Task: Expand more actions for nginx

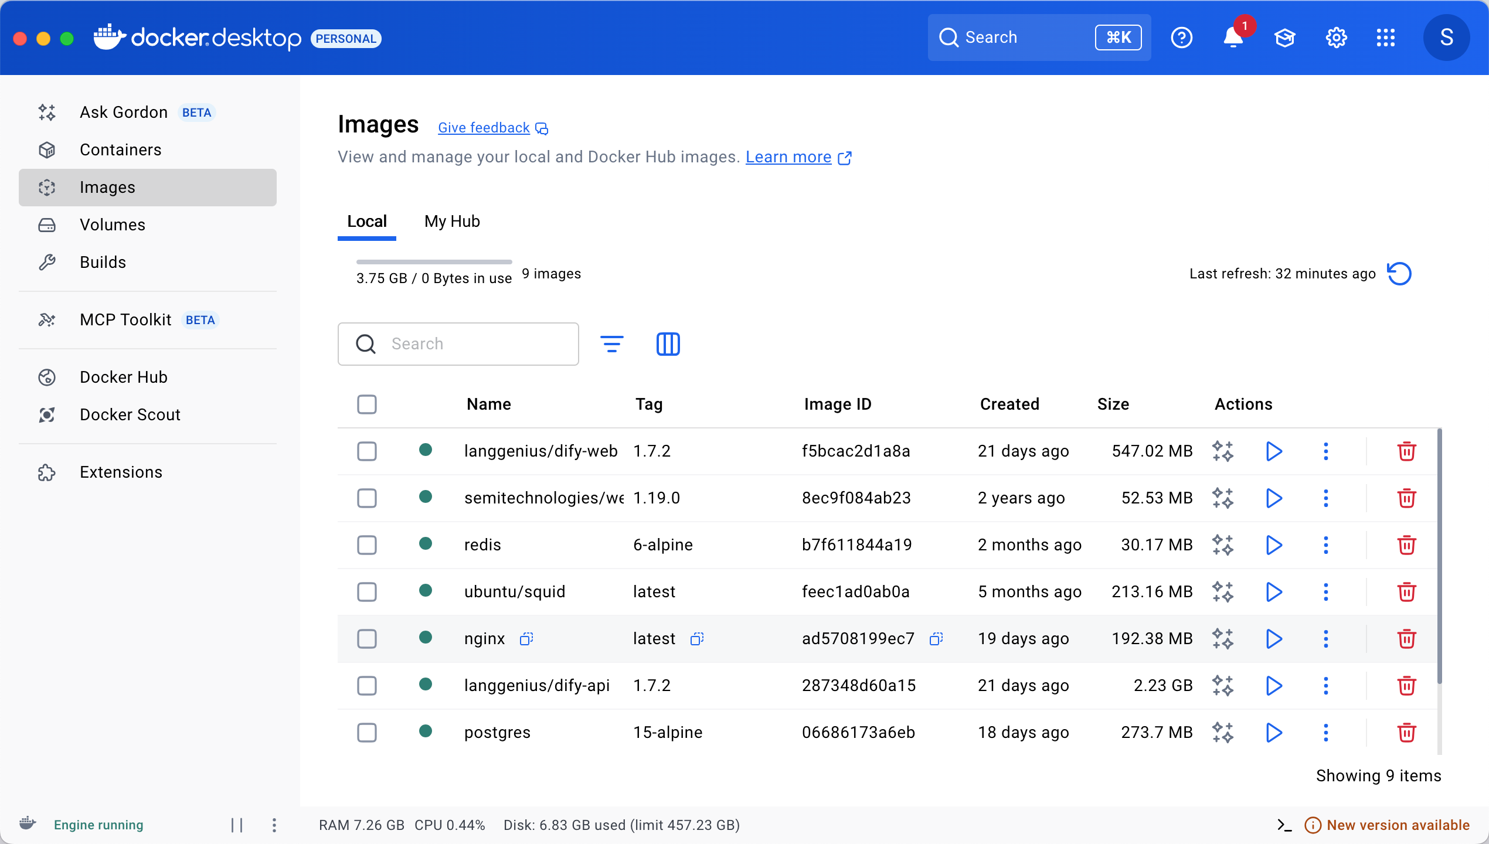Action: click(x=1325, y=639)
